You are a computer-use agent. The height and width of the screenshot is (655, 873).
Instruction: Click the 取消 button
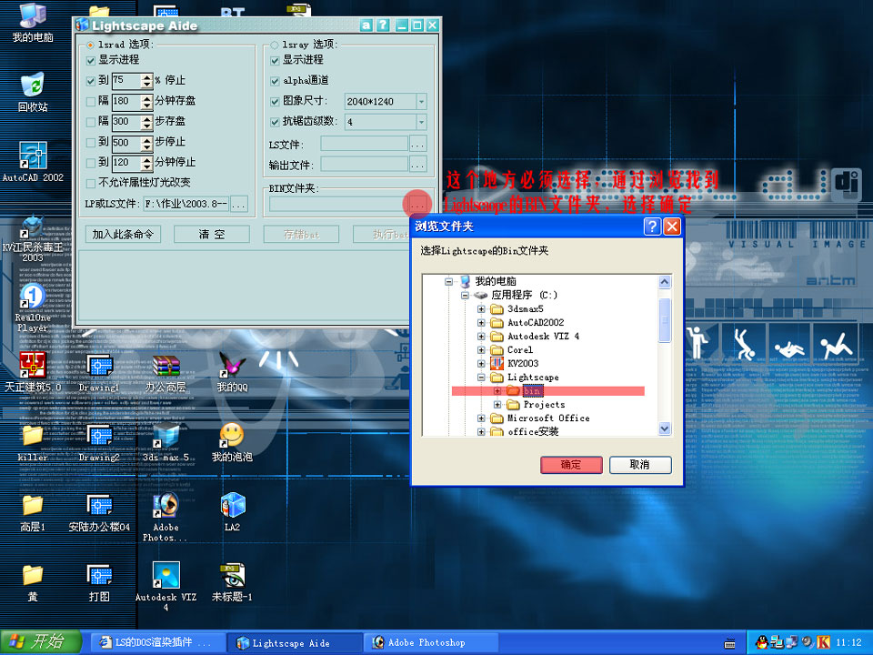click(640, 465)
